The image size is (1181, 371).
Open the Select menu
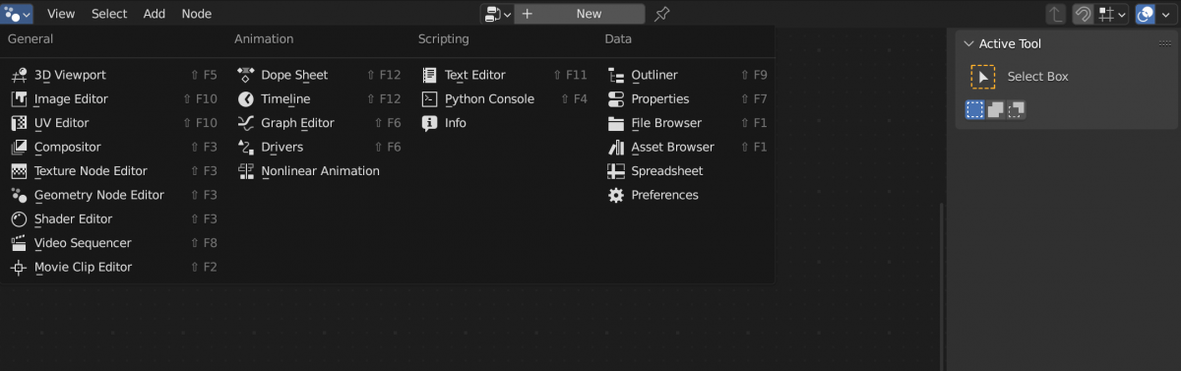coord(109,14)
